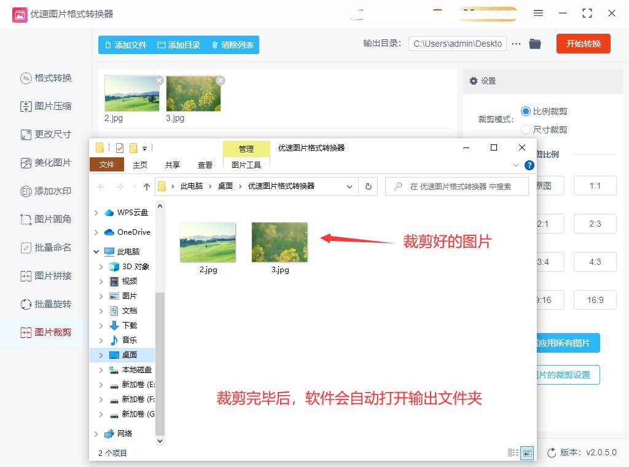Switch to the 更改尺寸 tool
The image size is (629, 467).
point(45,134)
